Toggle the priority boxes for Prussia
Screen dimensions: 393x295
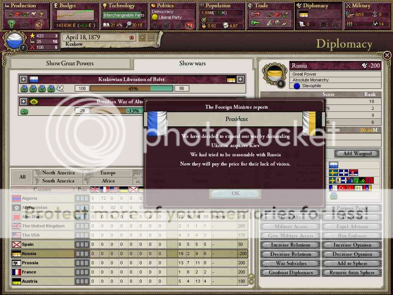82,263
